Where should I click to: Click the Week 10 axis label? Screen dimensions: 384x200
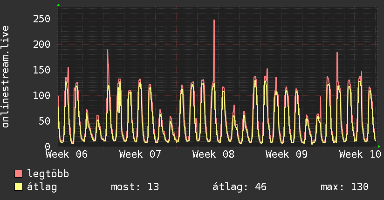[x=360, y=154]
